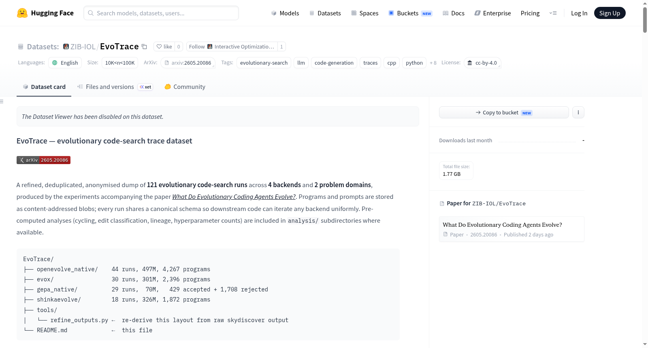Click the search models and datasets field
Viewport: 648px width, 348px height.
click(161, 13)
